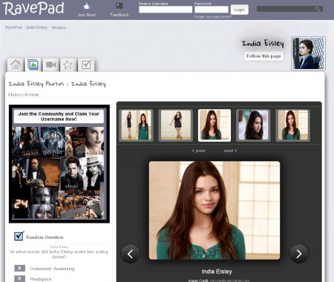Viewport: 334px width, 282px height.
Task: Select fourth thumbnail with dark hair
Action: coord(253,125)
